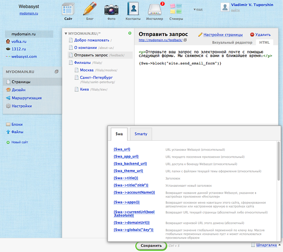Switch to the Smarty tab
Image resolution: width=283 pixels, height=252 pixels.
141,134
